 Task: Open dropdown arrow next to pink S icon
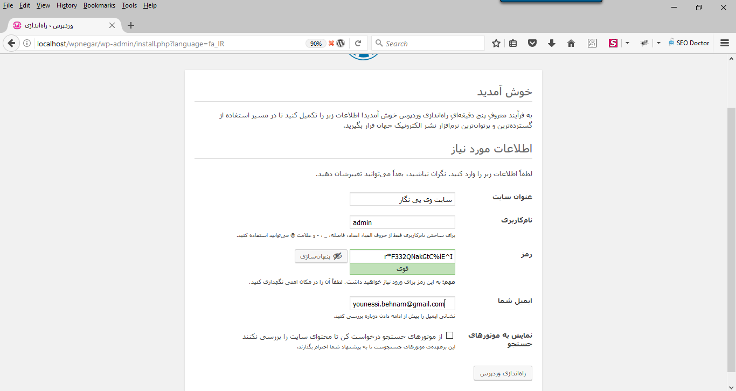(x=627, y=44)
